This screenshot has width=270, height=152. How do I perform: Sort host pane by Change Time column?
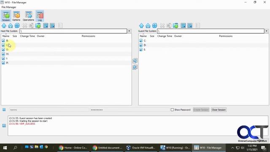click(27, 36)
